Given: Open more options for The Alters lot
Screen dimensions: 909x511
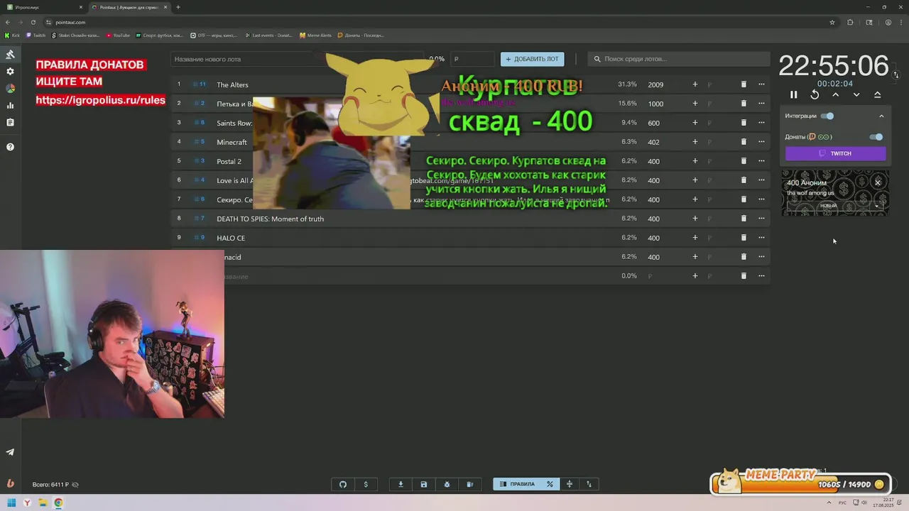Looking at the screenshot, I should (x=761, y=84).
